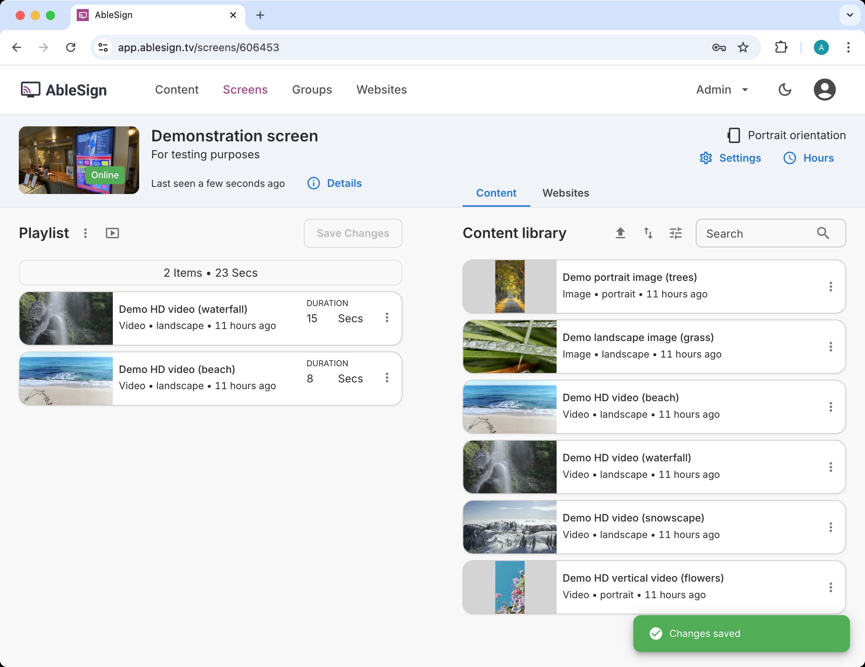
Task: Switch to the Websites tab beside Content
Action: pos(566,193)
